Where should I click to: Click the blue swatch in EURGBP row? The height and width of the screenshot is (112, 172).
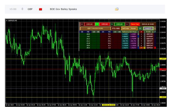[138, 36]
